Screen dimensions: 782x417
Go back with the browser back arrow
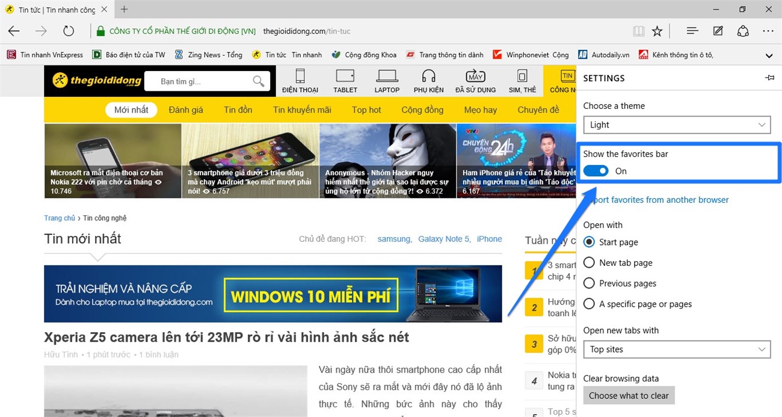click(14, 31)
